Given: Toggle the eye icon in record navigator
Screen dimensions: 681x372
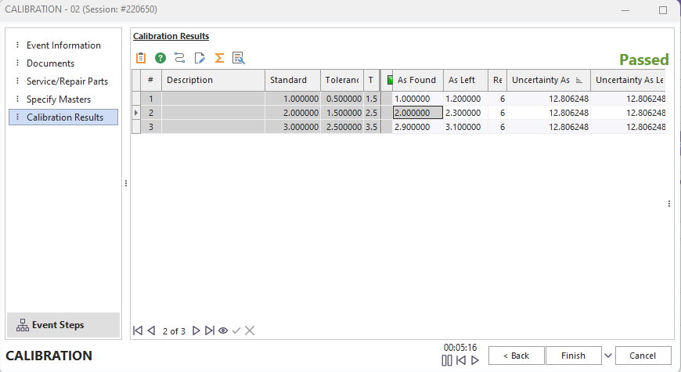Looking at the screenshot, I should (x=223, y=330).
